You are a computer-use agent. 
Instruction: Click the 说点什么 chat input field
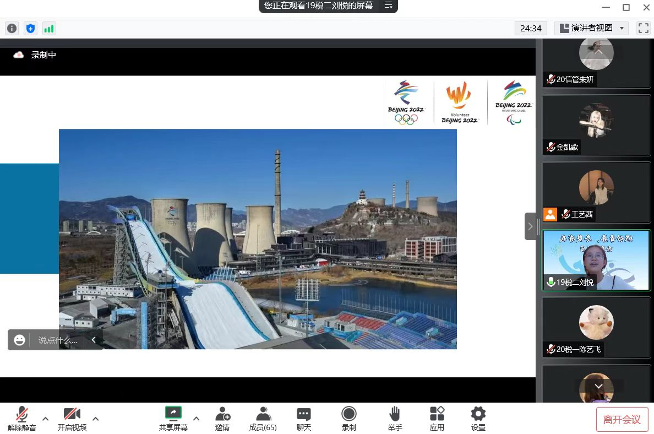[x=57, y=340]
